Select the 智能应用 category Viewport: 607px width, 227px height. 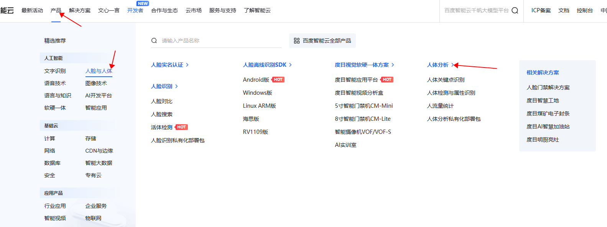pyautogui.click(x=96, y=108)
